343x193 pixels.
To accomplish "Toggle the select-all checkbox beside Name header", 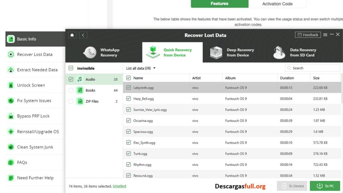I will (129, 78).
